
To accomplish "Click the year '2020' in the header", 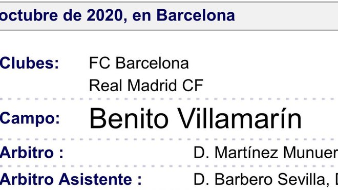I will tap(104, 16).
